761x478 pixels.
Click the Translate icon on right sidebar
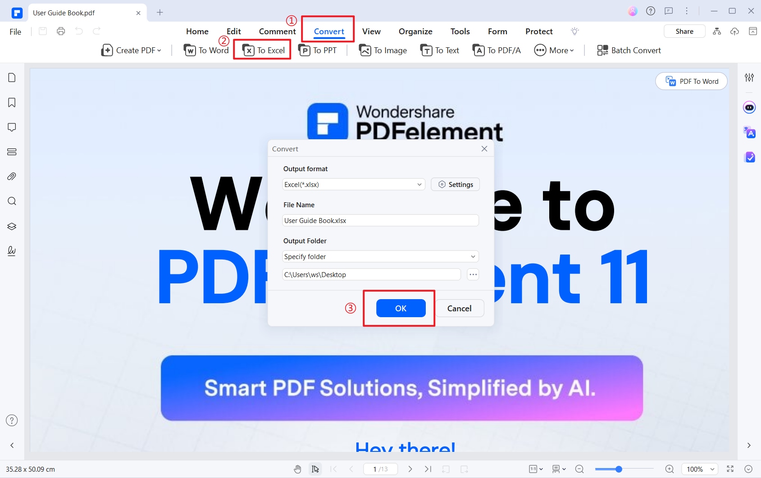coord(749,132)
